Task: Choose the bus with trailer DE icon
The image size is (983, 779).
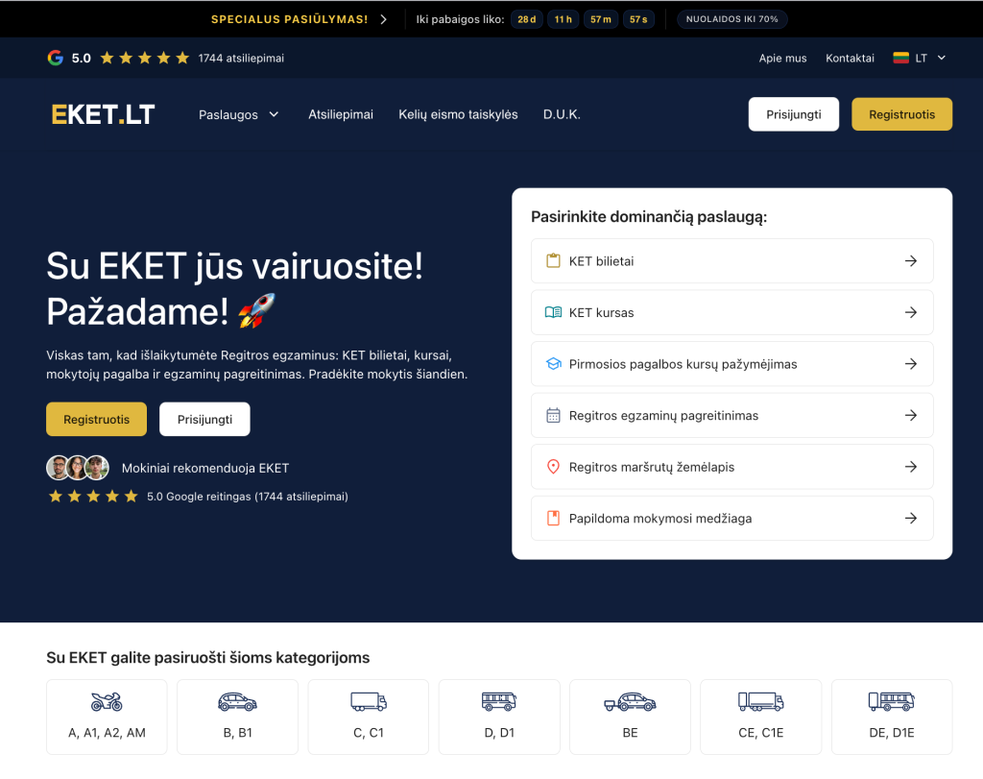Action: [x=891, y=702]
